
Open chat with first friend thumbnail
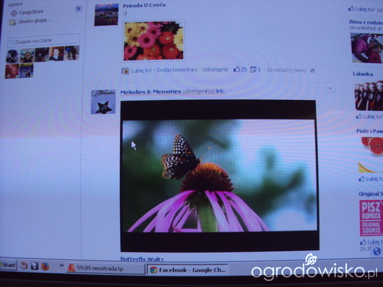(x=13, y=56)
